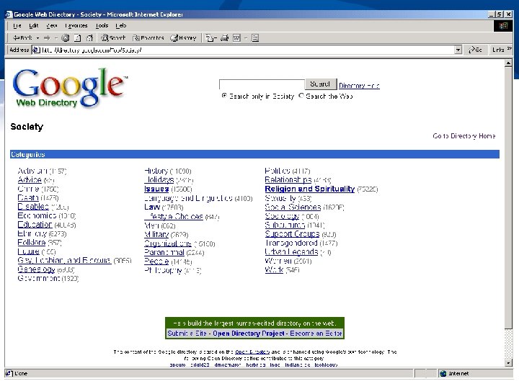
Task: Click the 'Submit a Site' link
Action: pyautogui.click(x=187, y=333)
